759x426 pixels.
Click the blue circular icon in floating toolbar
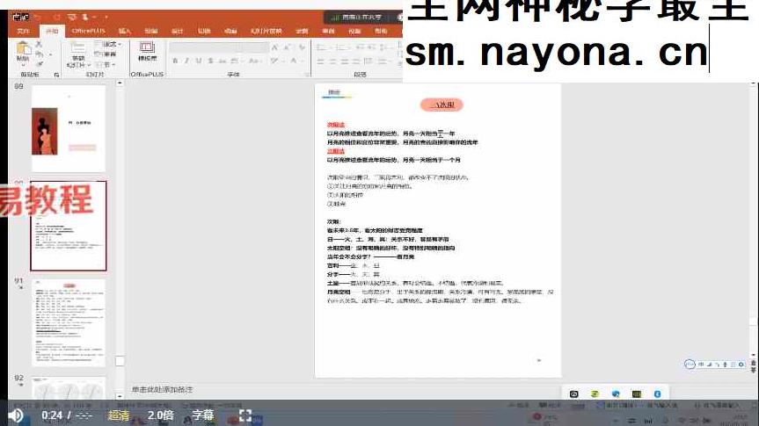[x=657, y=394]
